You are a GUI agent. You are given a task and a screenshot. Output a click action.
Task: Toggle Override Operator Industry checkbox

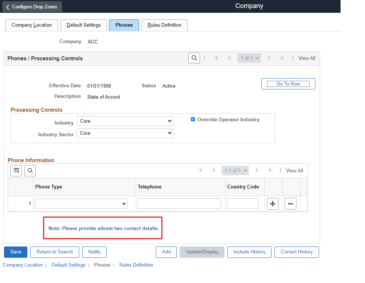(x=193, y=119)
